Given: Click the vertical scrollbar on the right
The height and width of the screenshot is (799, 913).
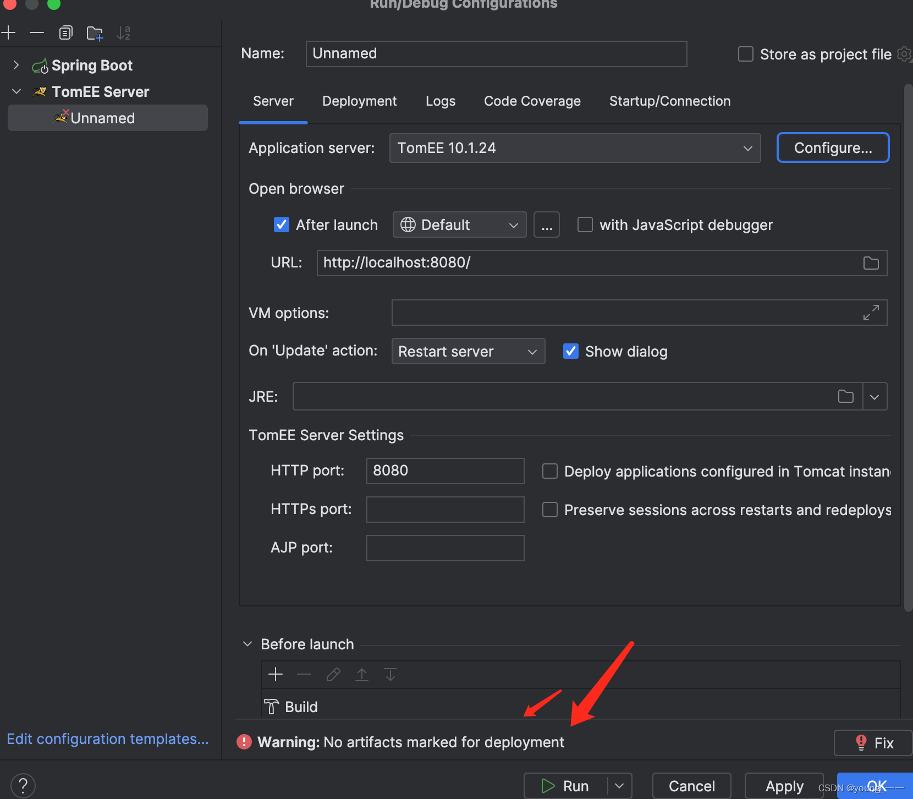Looking at the screenshot, I should [x=908, y=347].
